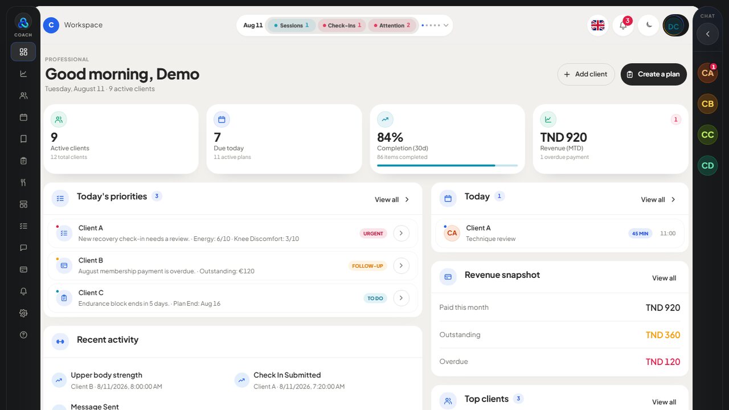This screenshot has height=410, width=729.
Task: Open the Due today stat card
Action: point(284,139)
